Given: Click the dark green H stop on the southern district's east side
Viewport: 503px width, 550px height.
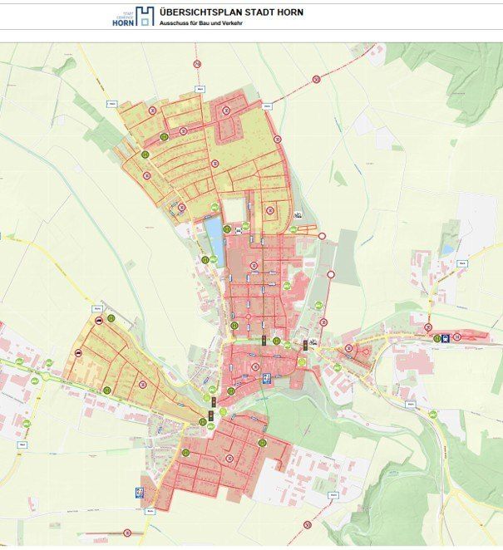Looking at the screenshot, I should pyautogui.click(x=262, y=443).
